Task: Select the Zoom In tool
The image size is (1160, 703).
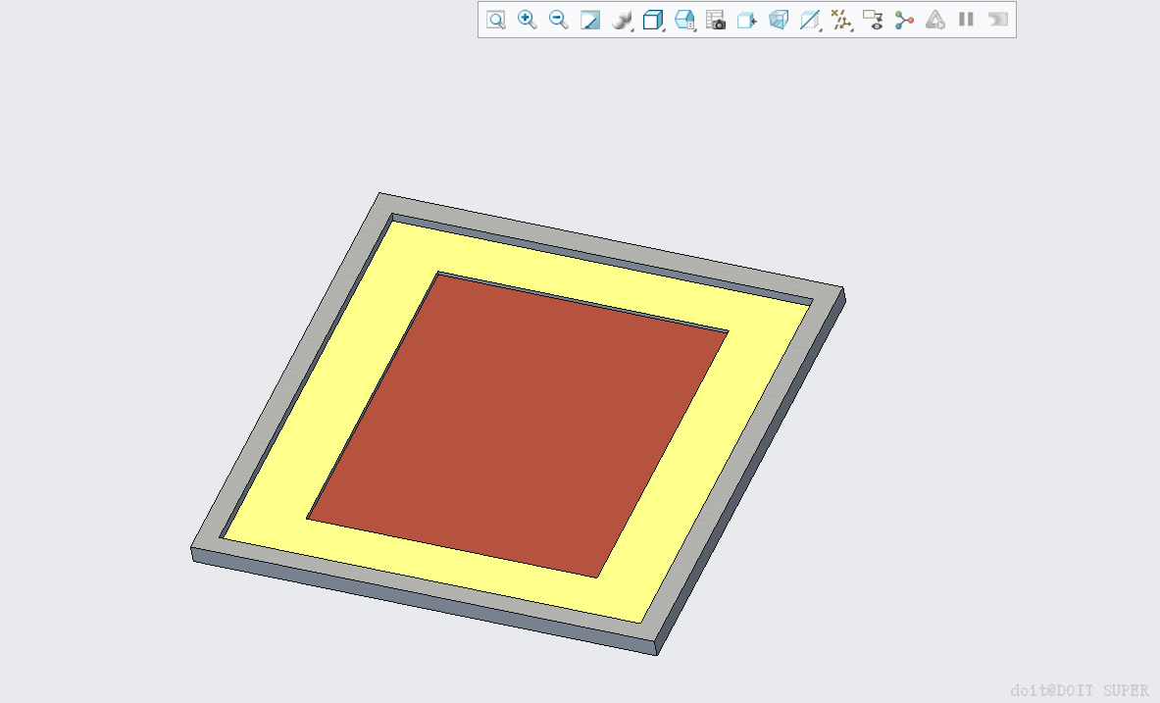Action: click(x=528, y=20)
